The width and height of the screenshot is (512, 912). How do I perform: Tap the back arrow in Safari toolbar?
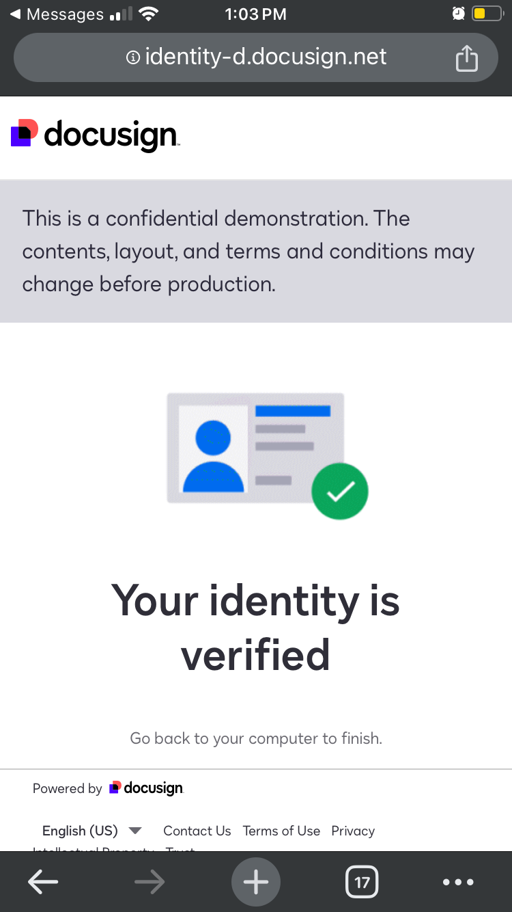(42, 882)
